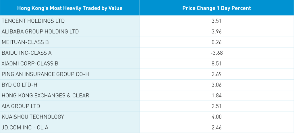Click PING AN INSURANCE GROUP CO-H
Viewport: 294px width, 134px height.
click(45, 74)
